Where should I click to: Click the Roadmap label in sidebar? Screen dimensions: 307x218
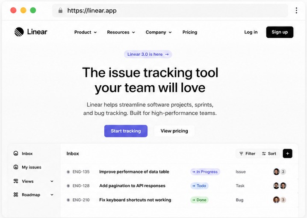pos(31,195)
